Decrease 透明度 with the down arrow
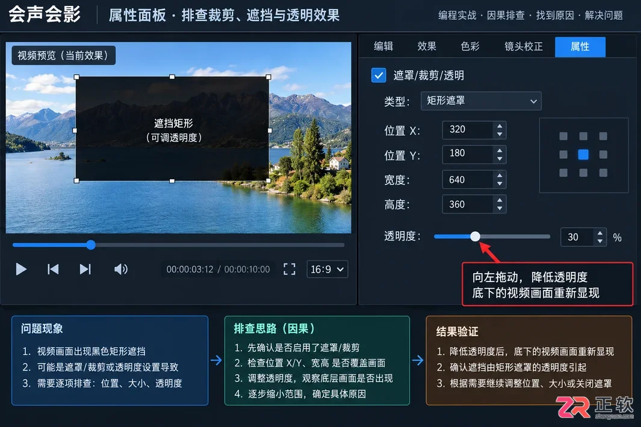Viewport: 641px width, 427px height. click(599, 242)
